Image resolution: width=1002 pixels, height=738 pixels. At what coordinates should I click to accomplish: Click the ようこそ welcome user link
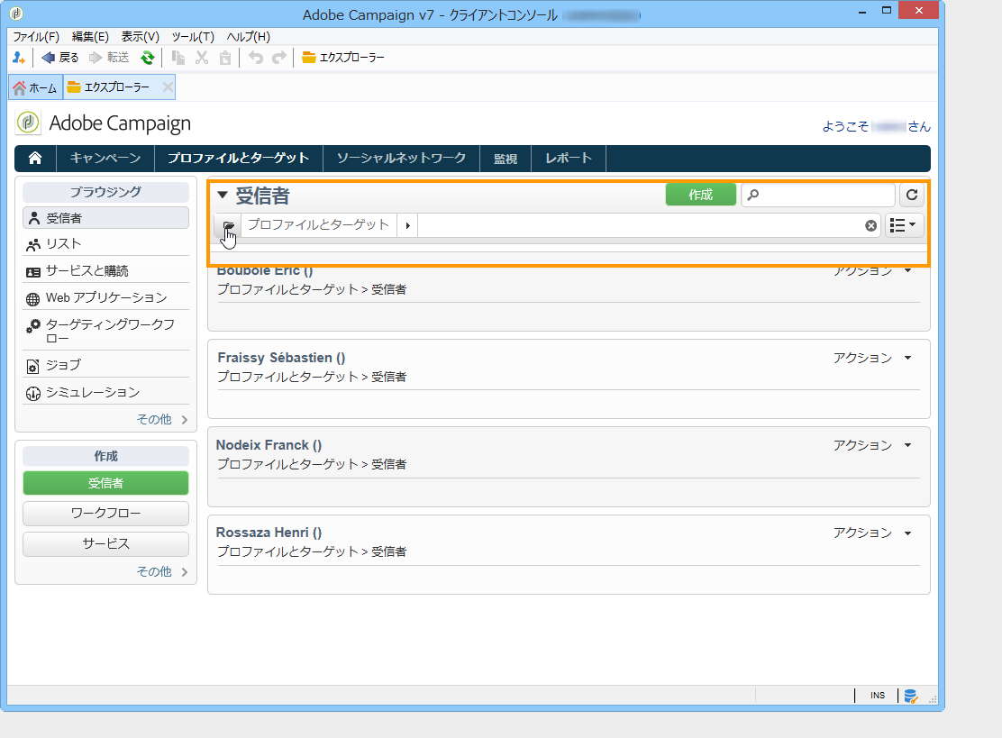coord(876,126)
